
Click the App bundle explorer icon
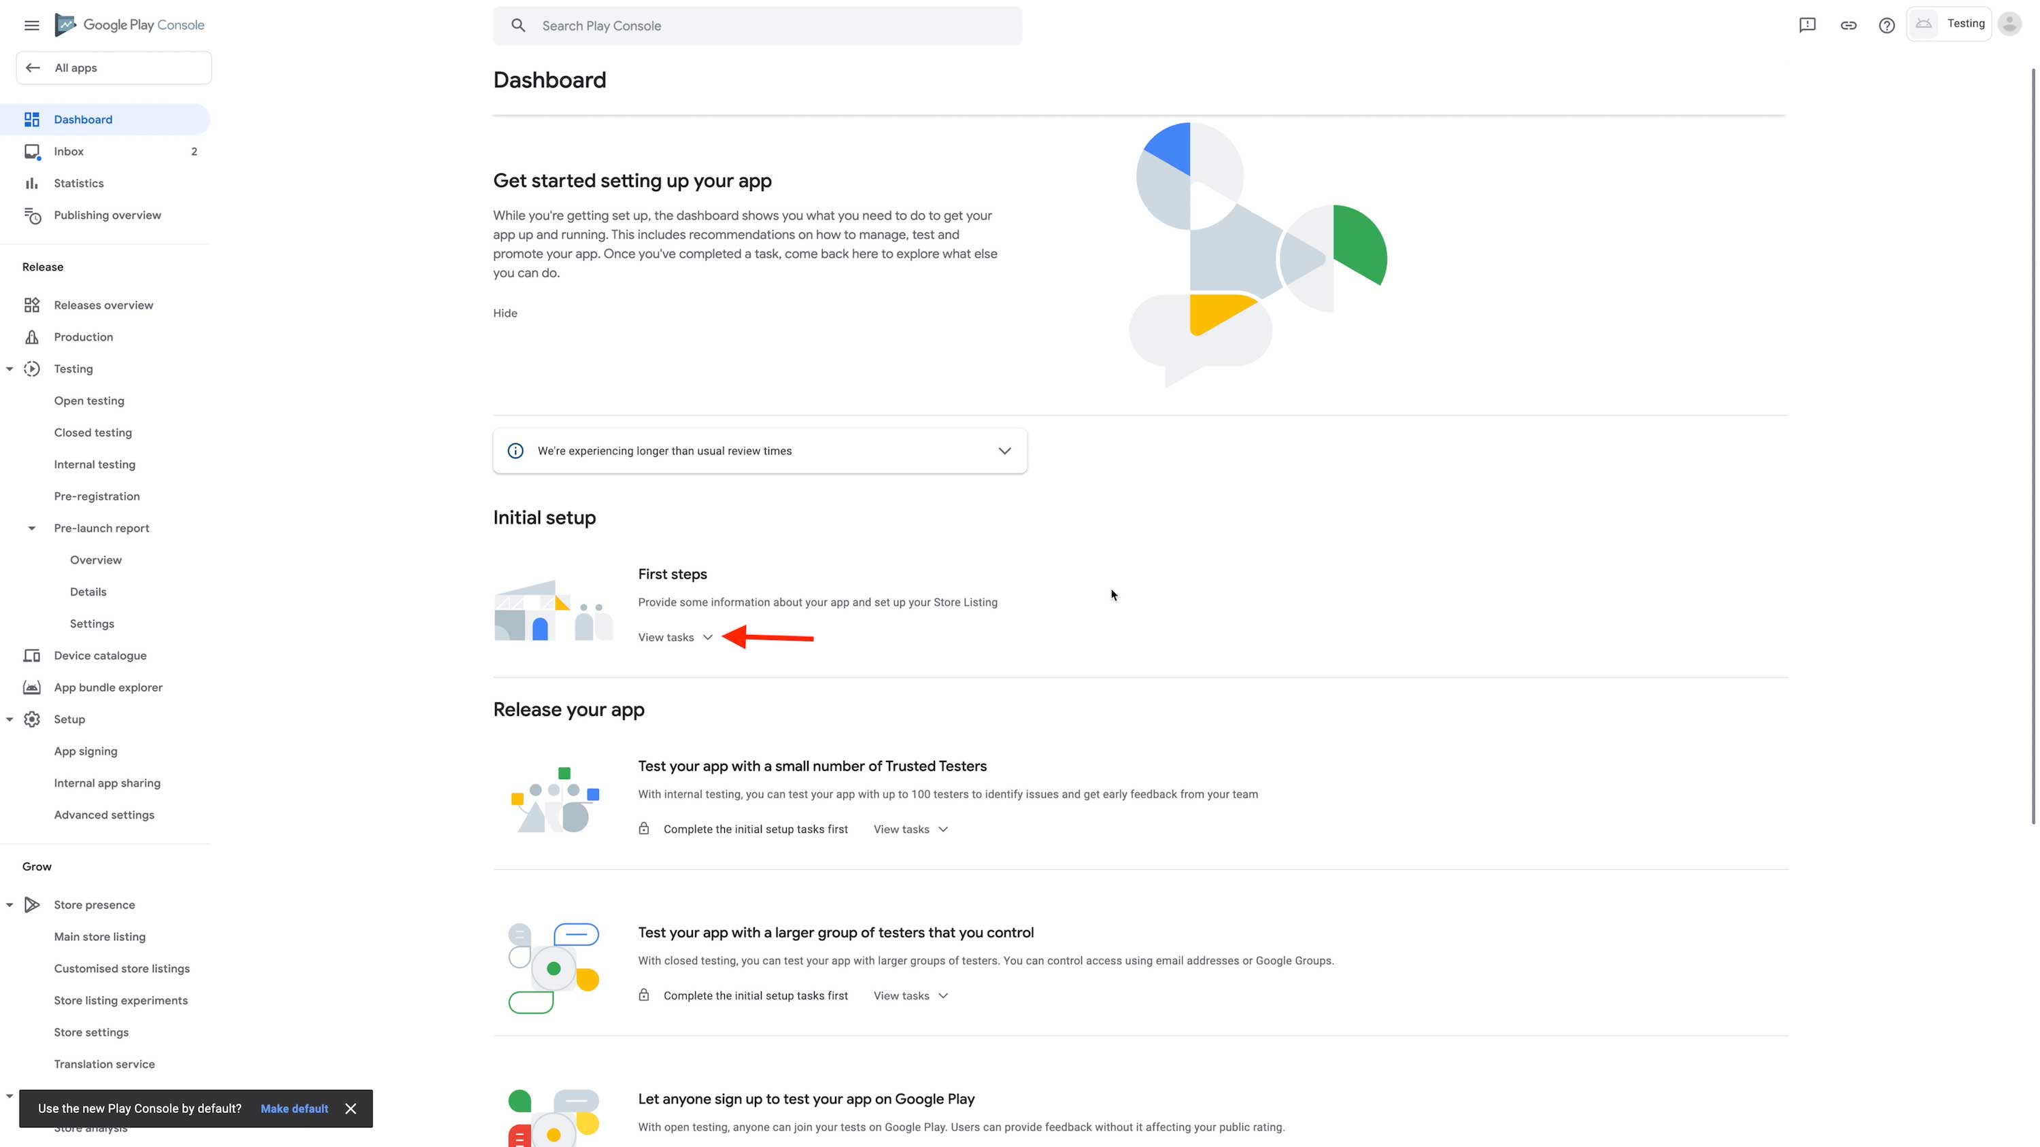[x=32, y=688]
